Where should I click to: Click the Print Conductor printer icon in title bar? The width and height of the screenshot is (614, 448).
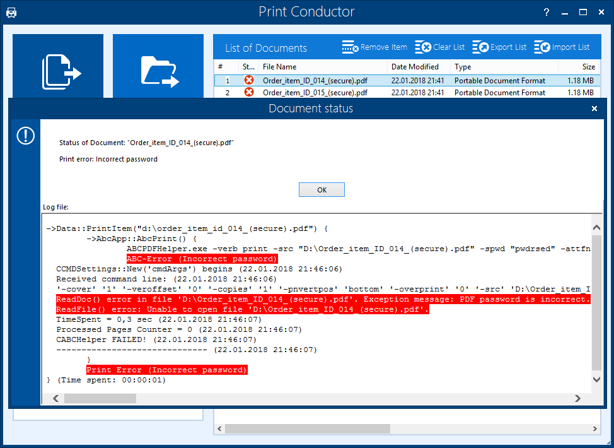(11, 12)
